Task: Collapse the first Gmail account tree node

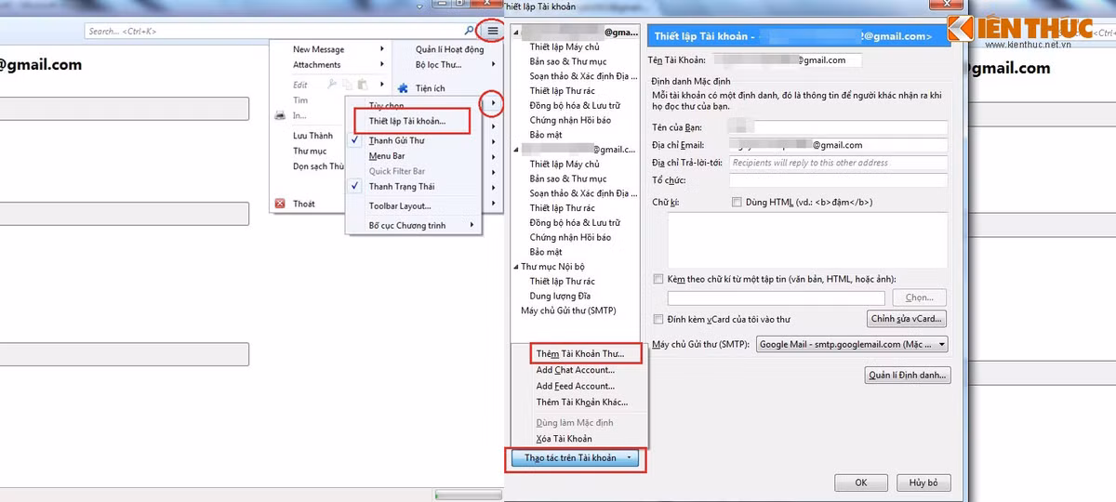Action: pyautogui.click(x=517, y=33)
